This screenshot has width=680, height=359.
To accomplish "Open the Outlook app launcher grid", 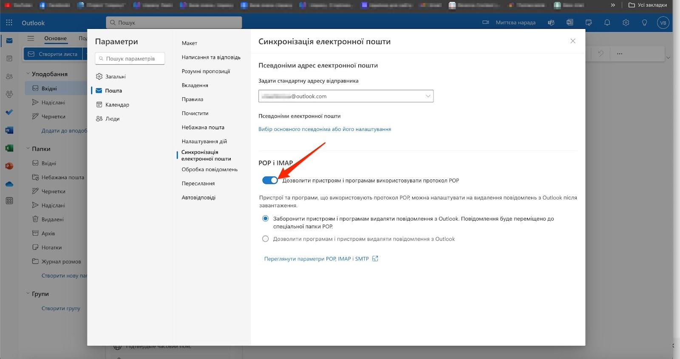I will click(9, 23).
